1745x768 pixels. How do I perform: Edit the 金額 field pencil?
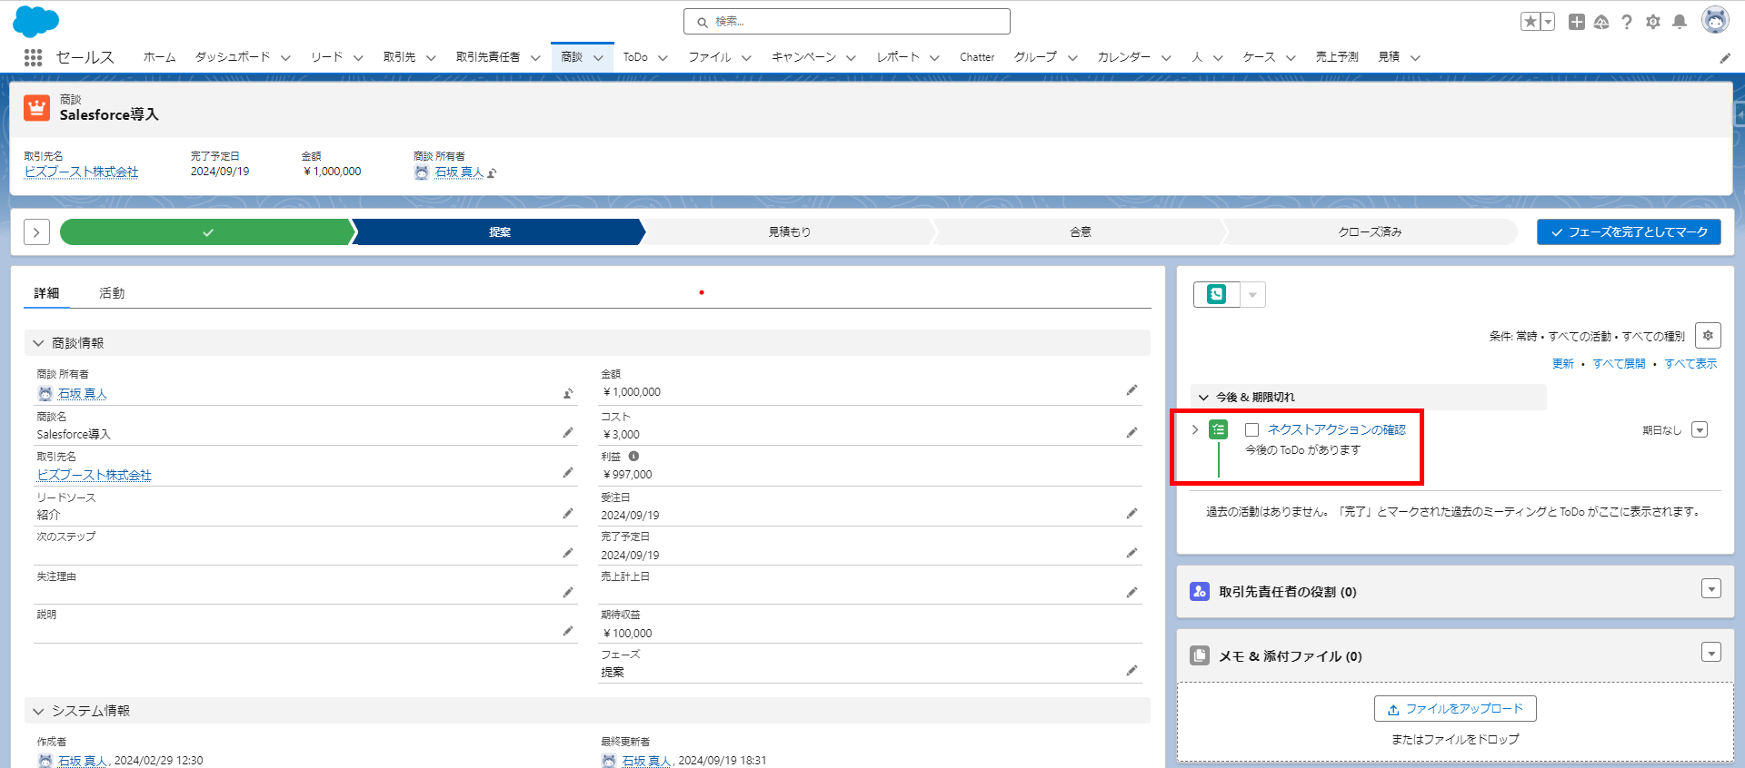point(1132,390)
